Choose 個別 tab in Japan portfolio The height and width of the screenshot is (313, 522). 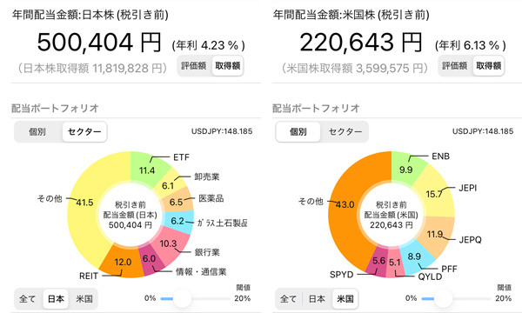[37, 131]
